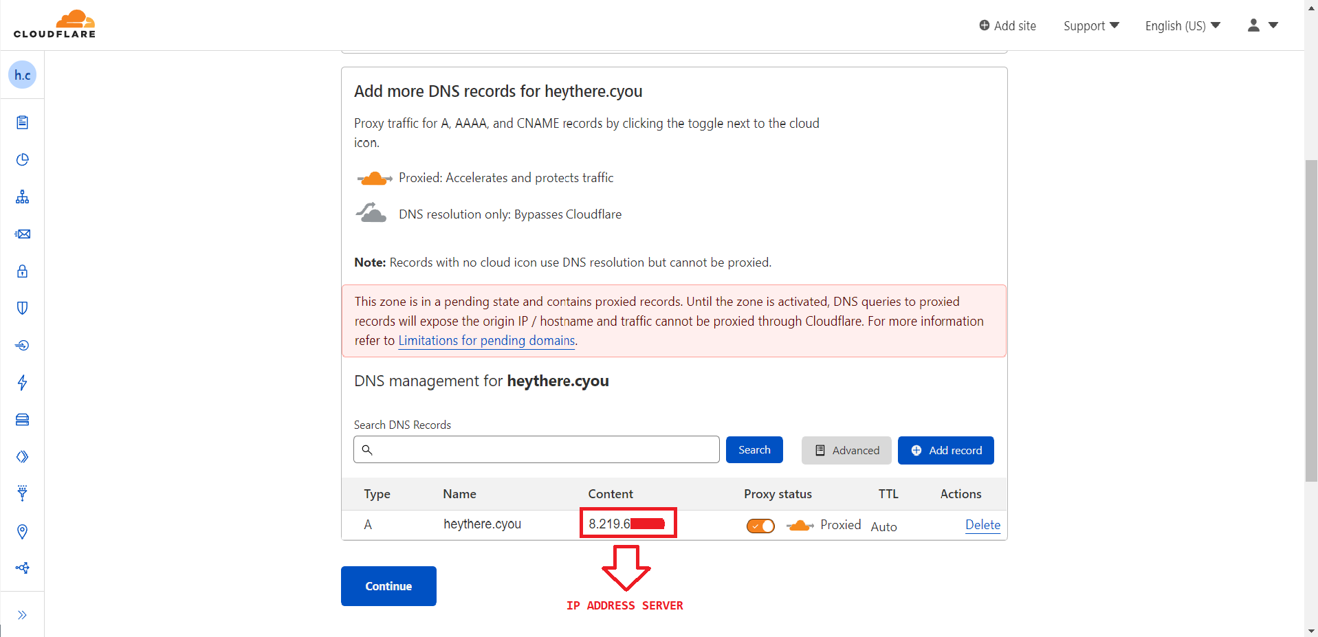This screenshot has width=1318, height=637.
Task: Open the user account profile menu
Action: pyautogui.click(x=1262, y=25)
